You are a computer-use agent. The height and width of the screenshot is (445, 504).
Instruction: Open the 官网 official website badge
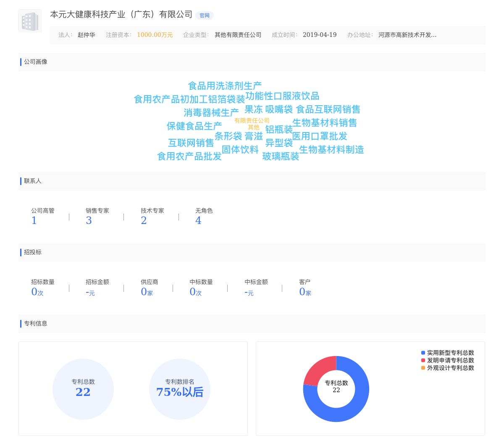pyautogui.click(x=205, y=16)
